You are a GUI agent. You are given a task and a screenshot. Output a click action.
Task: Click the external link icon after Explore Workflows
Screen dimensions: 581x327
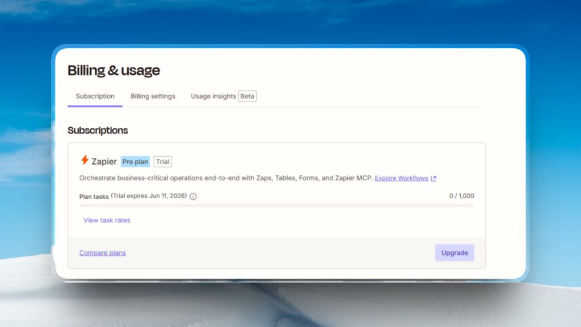(433, 178)
